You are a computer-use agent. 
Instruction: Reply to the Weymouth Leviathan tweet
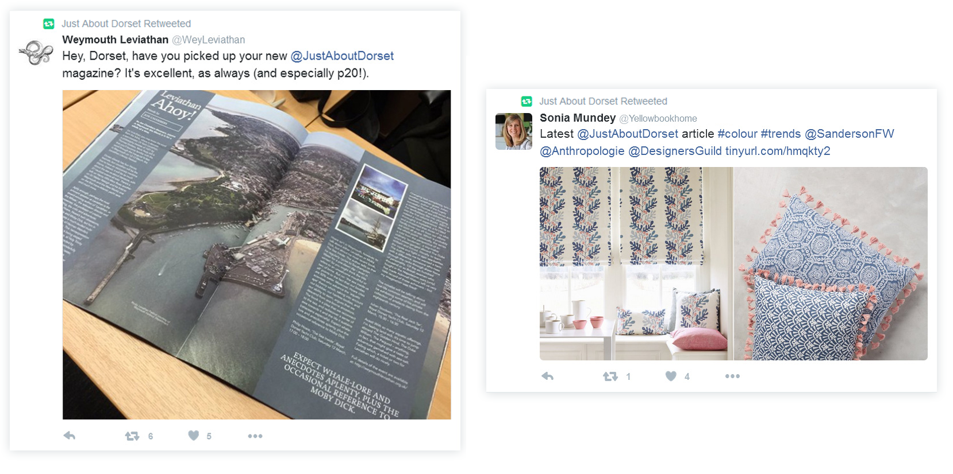[x=70, y=436]
